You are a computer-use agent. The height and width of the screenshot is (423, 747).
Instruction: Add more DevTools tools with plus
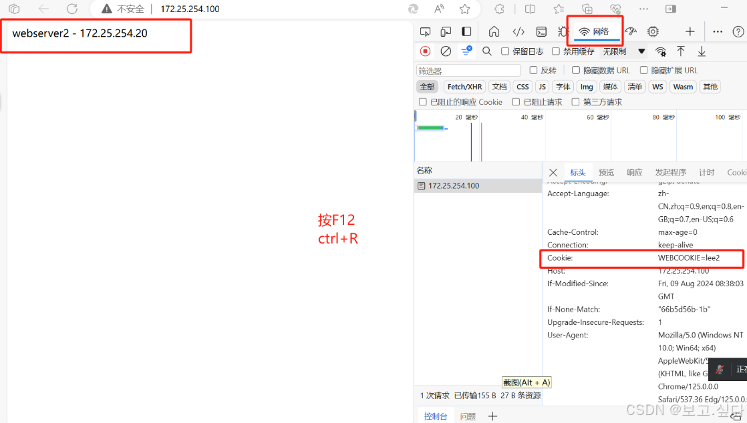[x=690, y=31]
